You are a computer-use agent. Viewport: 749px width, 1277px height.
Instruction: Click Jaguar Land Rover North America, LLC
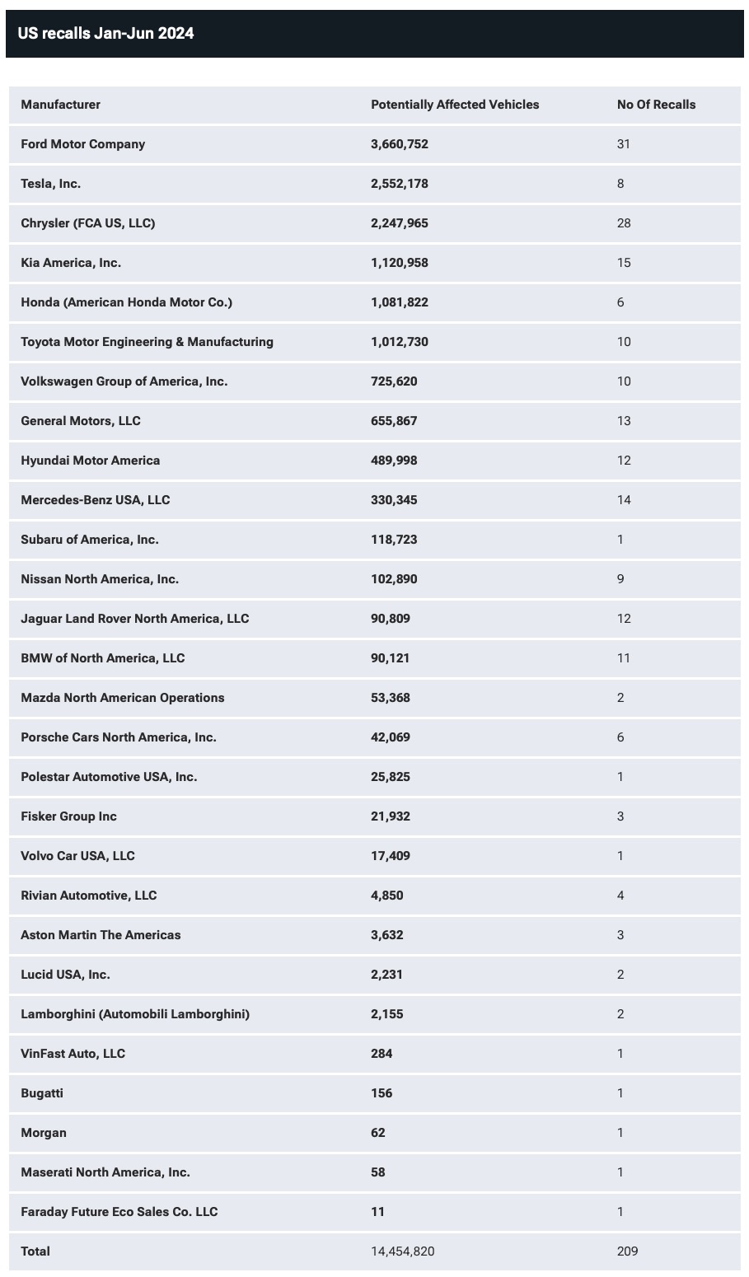pos(135,619)
